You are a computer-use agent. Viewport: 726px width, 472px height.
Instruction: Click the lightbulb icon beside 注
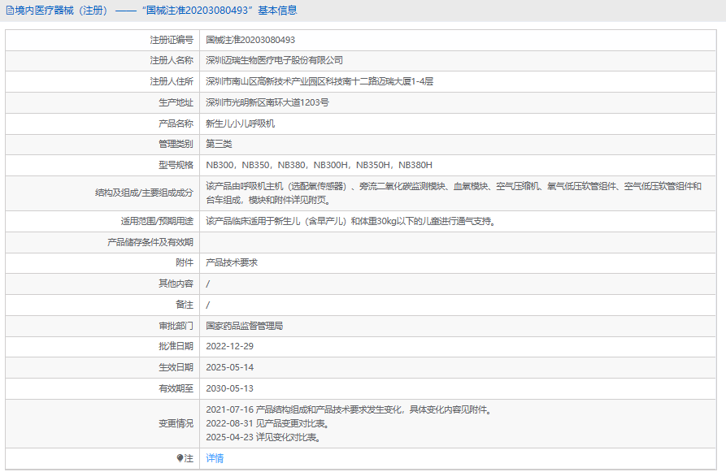click(x=180, y=458)
